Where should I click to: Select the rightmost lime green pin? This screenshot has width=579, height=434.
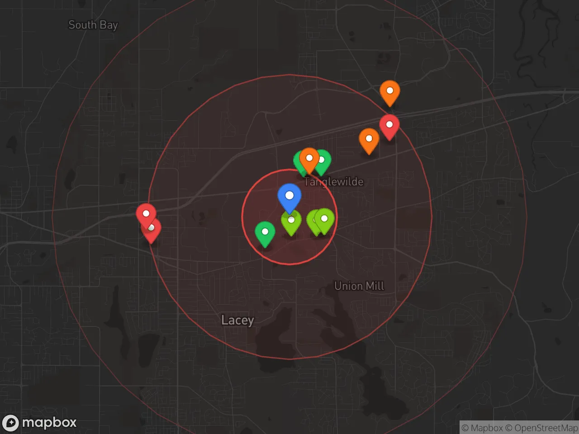pyautogui.click(x=325, y=219)
